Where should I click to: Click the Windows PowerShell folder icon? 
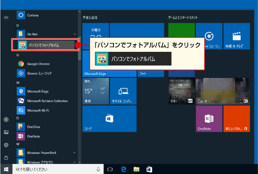coord(21,153)
